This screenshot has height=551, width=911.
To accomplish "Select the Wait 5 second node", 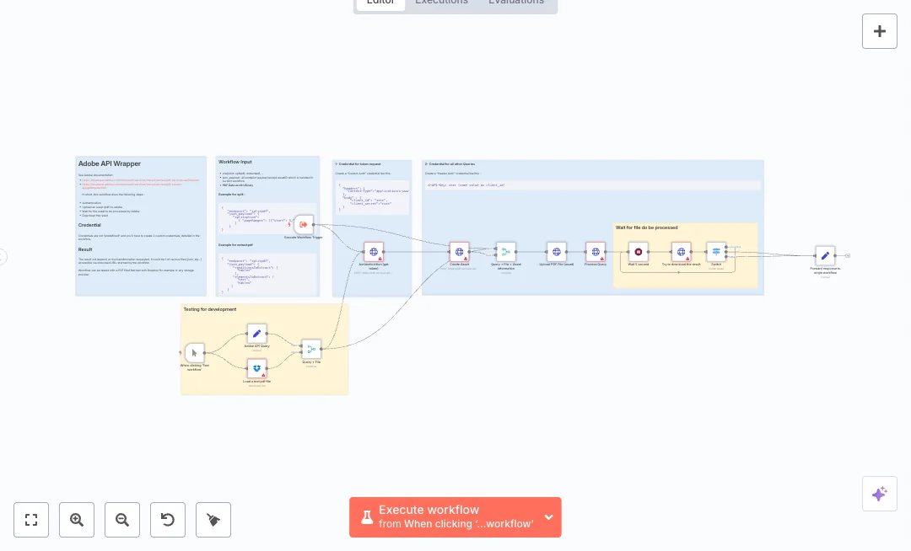I will click(x=638, y=252).
